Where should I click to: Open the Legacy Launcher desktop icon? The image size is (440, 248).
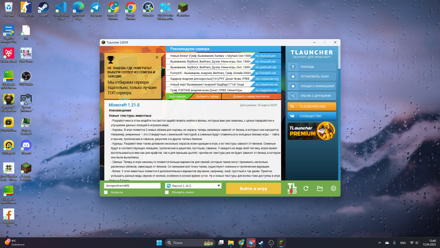[x=26, y=172]
